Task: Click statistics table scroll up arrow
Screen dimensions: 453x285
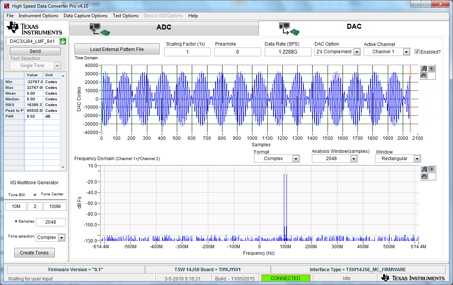Action: coord(63,75)
